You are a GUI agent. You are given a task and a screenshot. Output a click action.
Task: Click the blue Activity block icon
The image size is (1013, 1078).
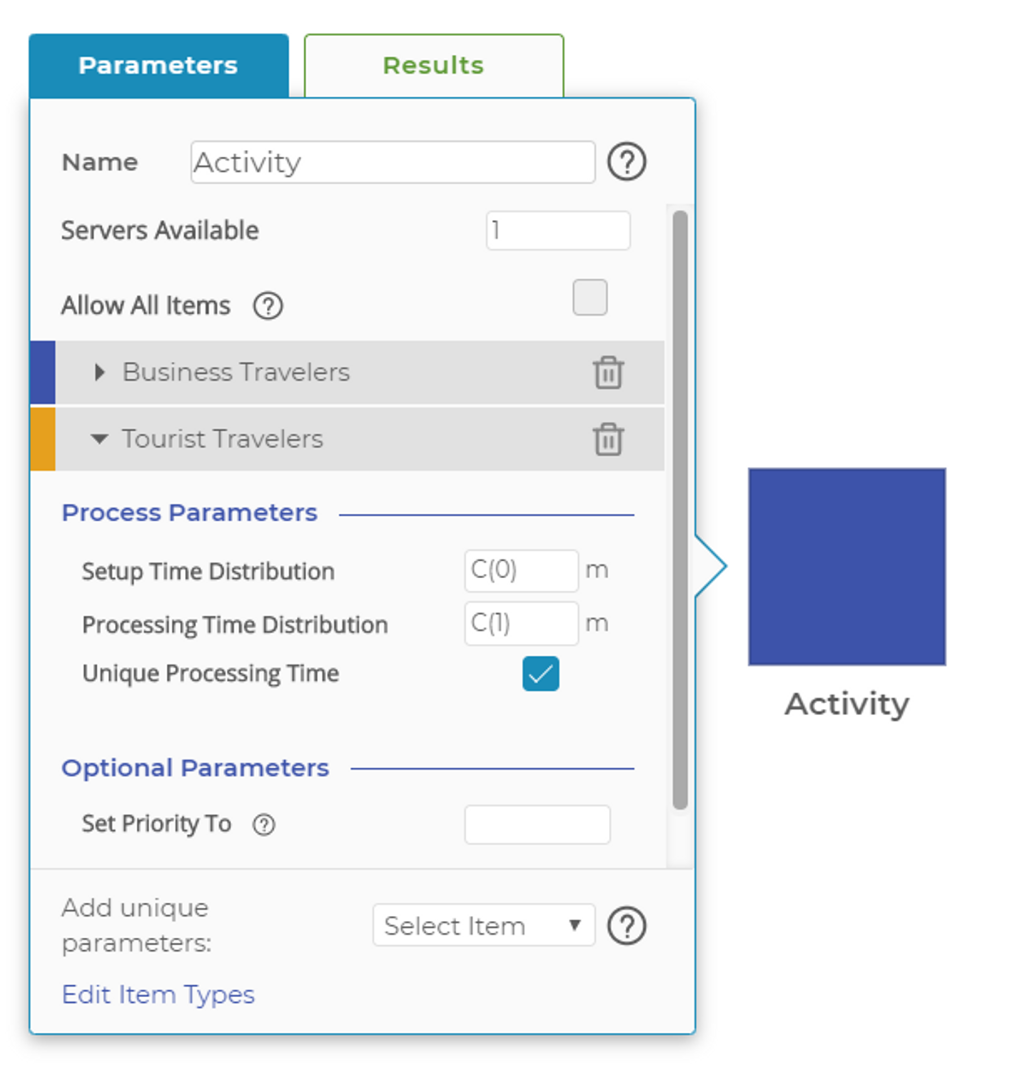click(x=847, y=566)
